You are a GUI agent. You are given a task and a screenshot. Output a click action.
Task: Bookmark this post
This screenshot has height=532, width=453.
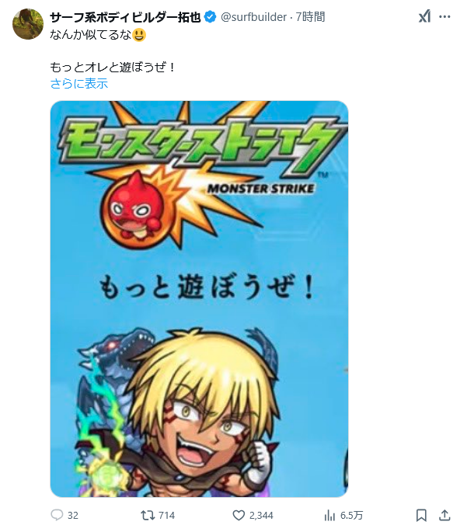click(x=421, y=516)
